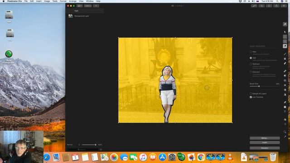Open the Help menu

(98, 1)
